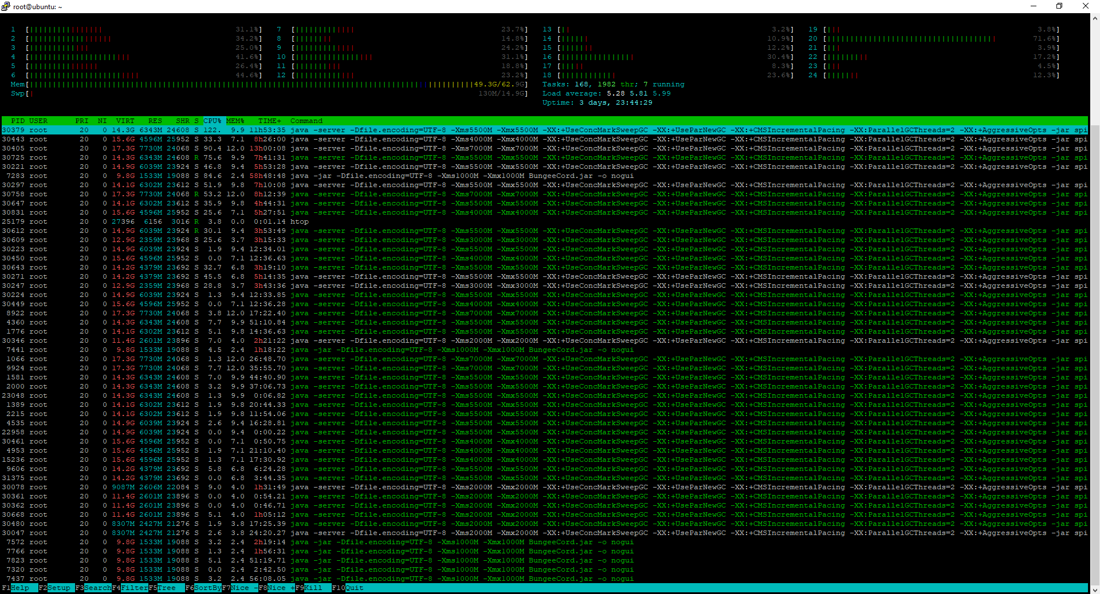This screenshot has width=1100, height=594.
Task: Click the terminal scrollbar up arrow
Action: tap(1095, 18)
